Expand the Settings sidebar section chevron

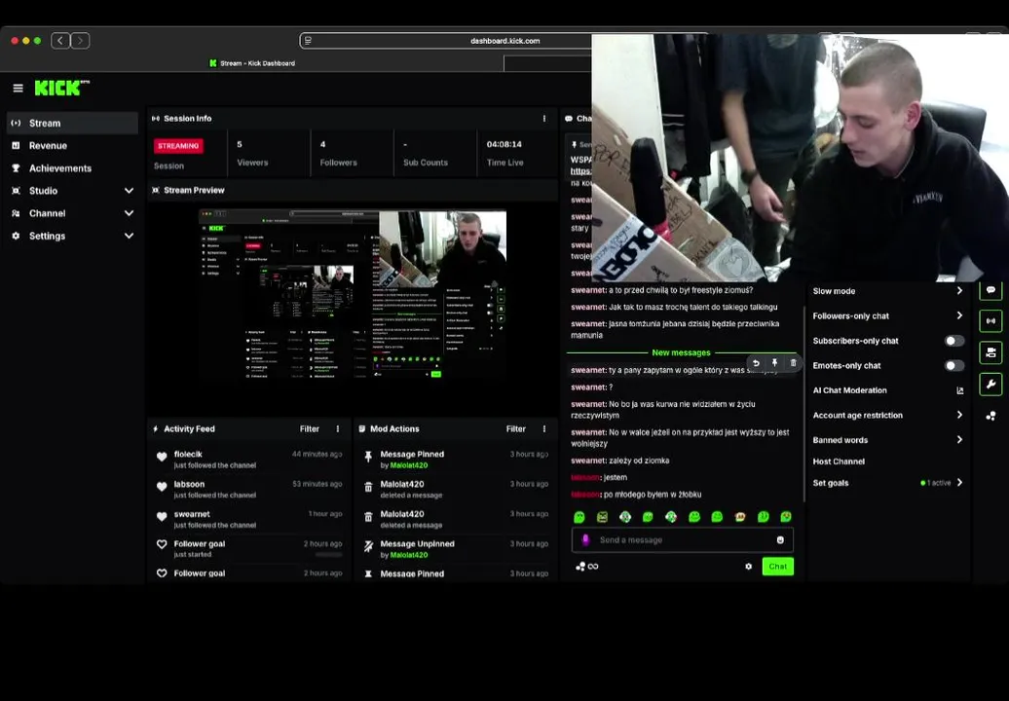(x=129, y=236)
